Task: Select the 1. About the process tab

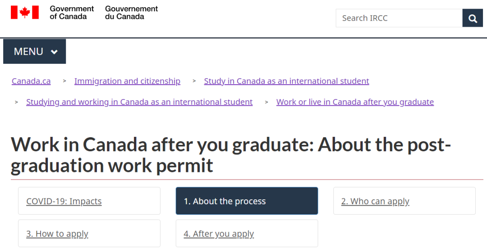Action: click(225, 201)
